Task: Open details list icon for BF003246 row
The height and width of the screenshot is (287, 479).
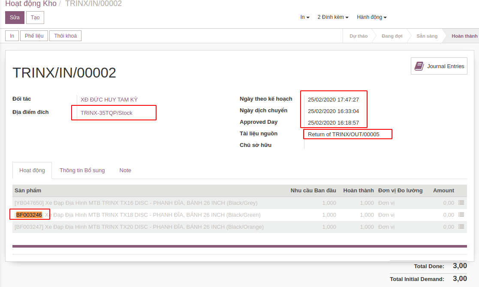Action: (x=461, y=215)
